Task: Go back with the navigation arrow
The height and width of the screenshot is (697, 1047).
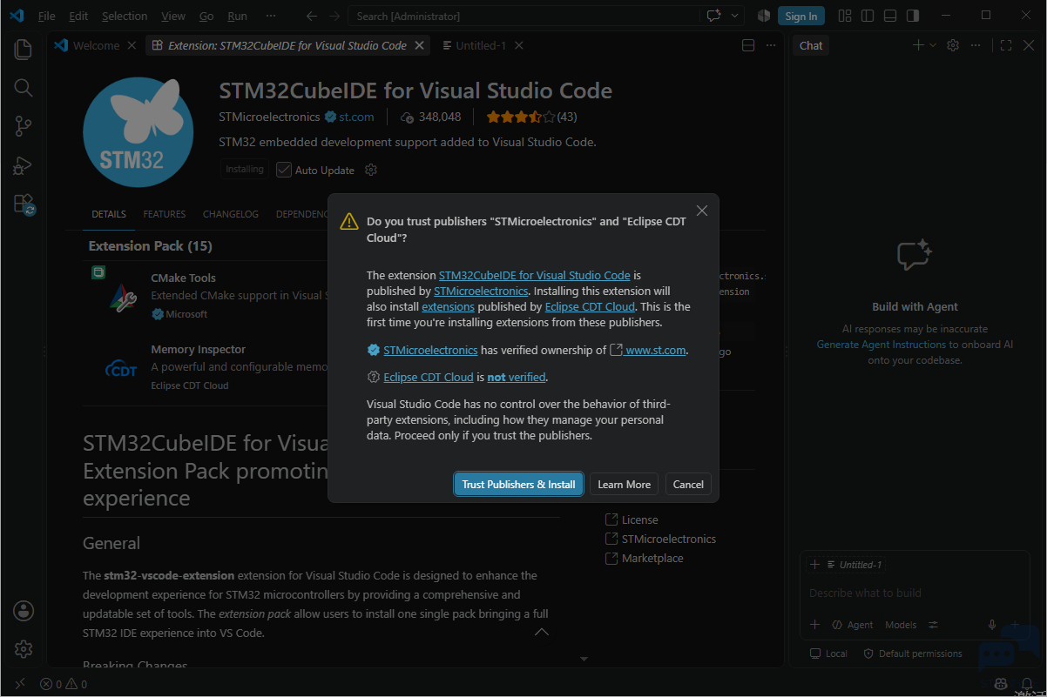Action: click(312, 16)
